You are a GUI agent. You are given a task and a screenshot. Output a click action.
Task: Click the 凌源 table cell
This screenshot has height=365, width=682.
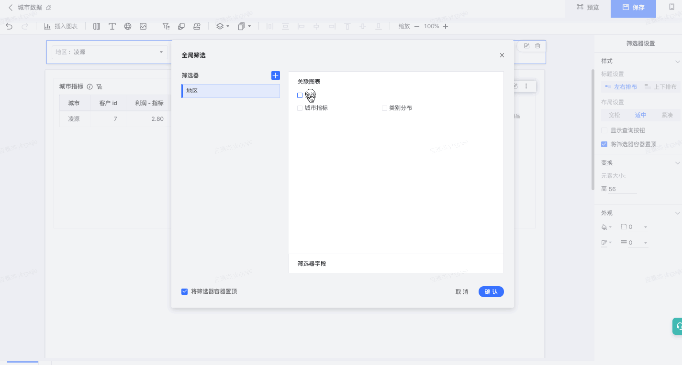[74, 119]
